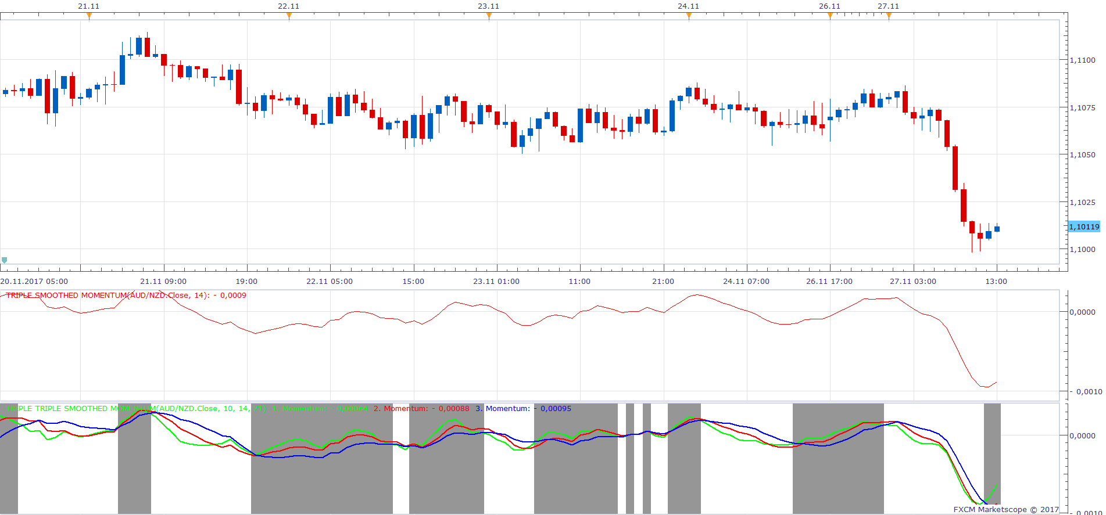
Task: Click the 1,1025 price axis label
Action: [x=1083, y=202]
